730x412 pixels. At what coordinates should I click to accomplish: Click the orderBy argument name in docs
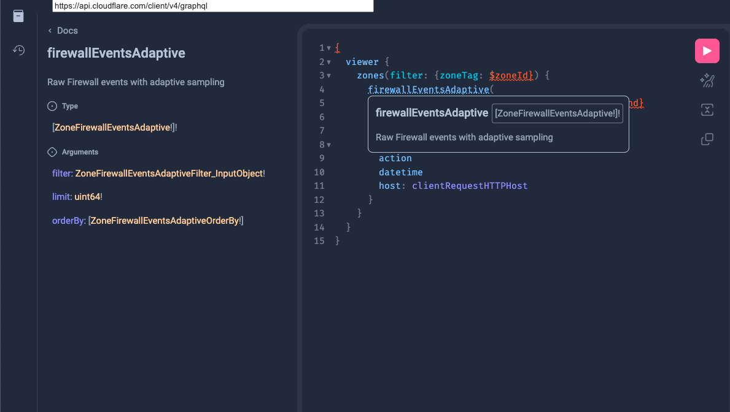pyautogui.click(x=68, y=221)
